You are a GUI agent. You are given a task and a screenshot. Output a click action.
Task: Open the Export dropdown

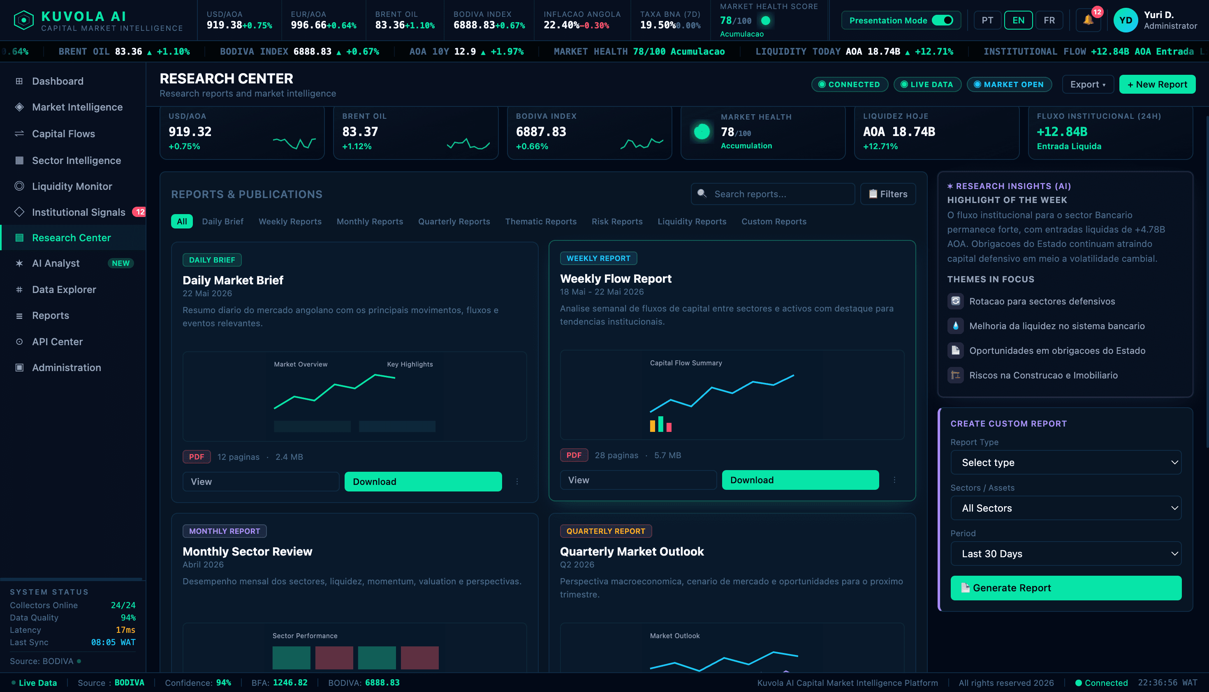pos(1088,85)
